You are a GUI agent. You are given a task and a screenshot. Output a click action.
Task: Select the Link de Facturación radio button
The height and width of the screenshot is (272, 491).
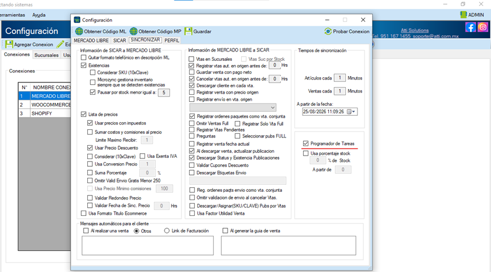(167, 230)
